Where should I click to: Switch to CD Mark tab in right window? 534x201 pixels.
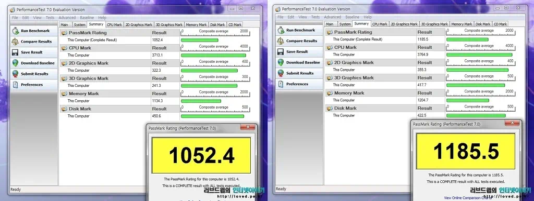[501, 24]
